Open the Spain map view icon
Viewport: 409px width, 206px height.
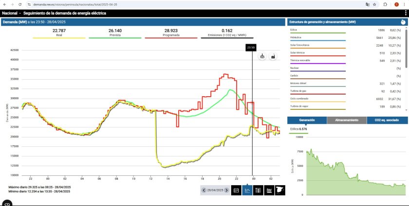click(x=280, y=190)
